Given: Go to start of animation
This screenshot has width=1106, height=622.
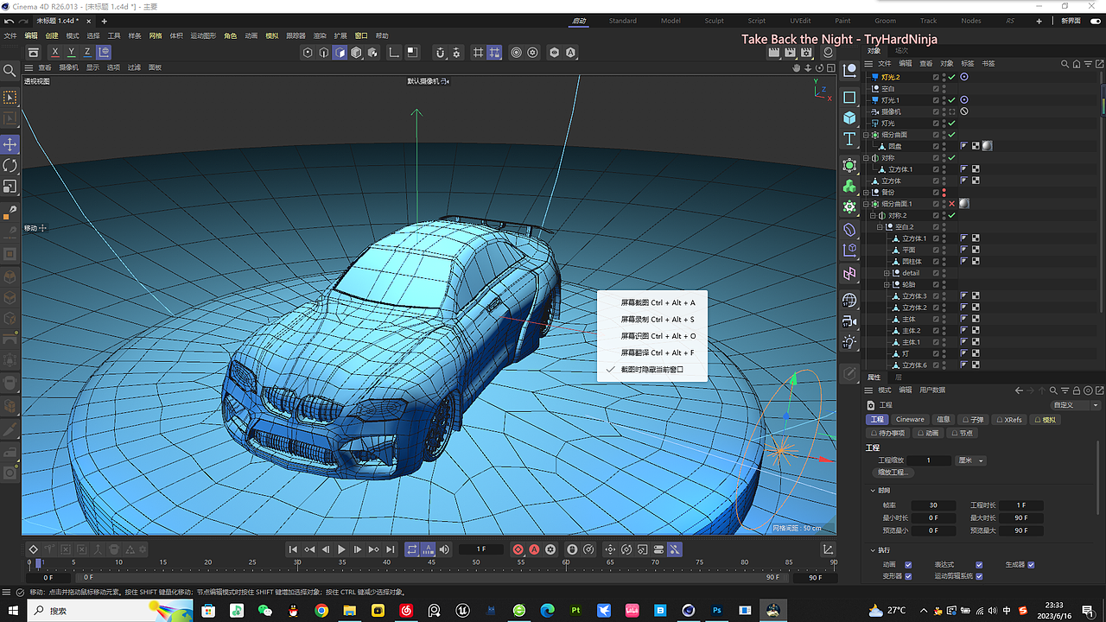Looking at the screenshot, I should [x=293, y=549].
